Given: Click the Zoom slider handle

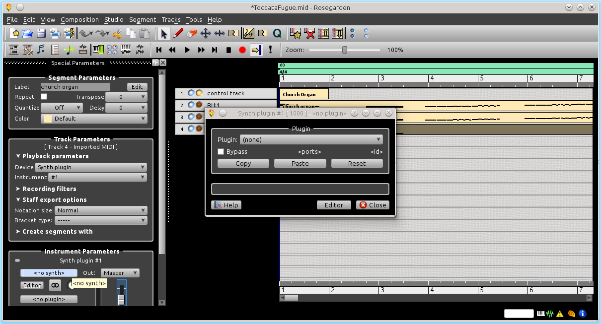Looking at the screenshot, I should click(x=345, y=50).
